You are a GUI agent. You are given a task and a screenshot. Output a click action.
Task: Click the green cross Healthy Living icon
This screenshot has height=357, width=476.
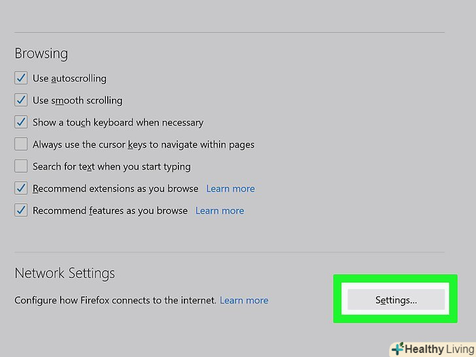pos(397,349)
